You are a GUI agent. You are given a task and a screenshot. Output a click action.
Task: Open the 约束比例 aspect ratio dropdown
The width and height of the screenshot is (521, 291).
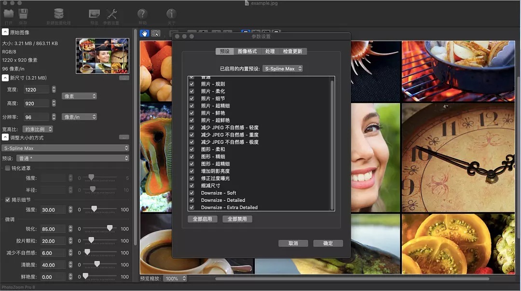39,129
